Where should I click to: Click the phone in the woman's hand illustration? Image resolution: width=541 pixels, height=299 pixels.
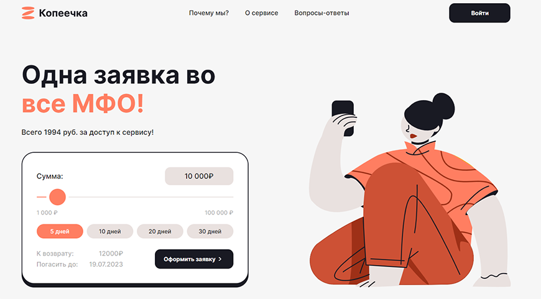point(343,117)
